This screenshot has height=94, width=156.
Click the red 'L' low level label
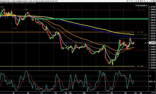[x=144, y=50]
